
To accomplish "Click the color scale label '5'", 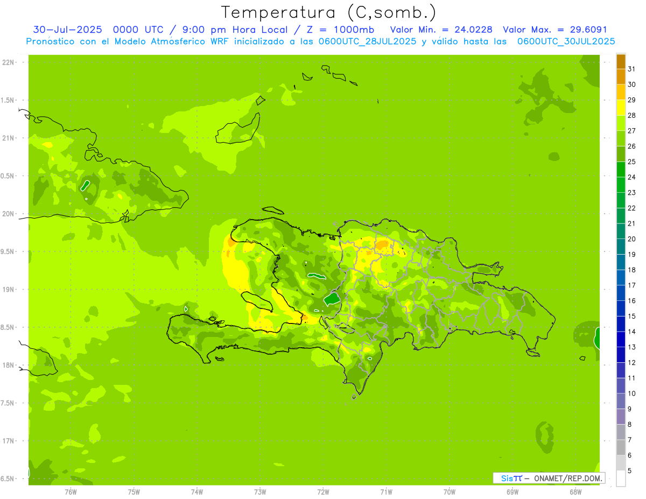I will (630, 470).
